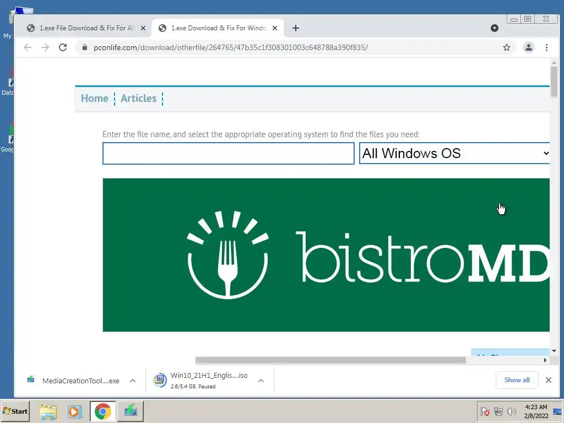Click the Chrome taskbar icon
Screen dimensions: 564x423
(x=103, y=411)
